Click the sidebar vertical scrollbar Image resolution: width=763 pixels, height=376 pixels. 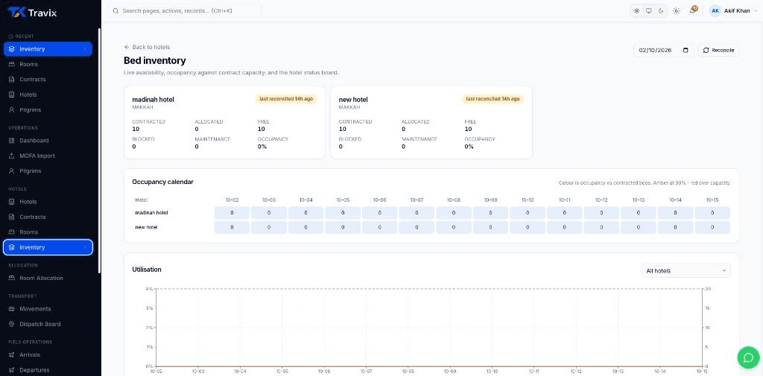99,151
